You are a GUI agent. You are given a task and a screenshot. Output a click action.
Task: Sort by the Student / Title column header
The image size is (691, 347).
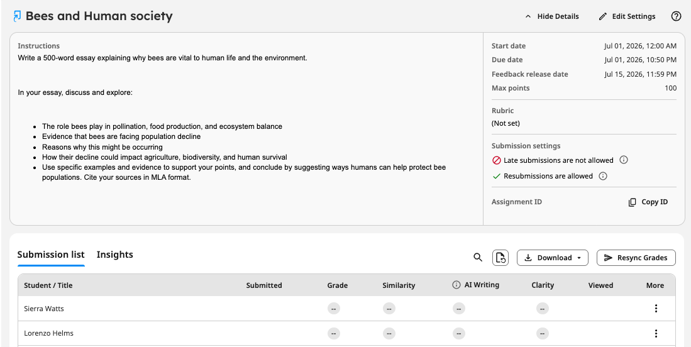(x=48, y=285)
